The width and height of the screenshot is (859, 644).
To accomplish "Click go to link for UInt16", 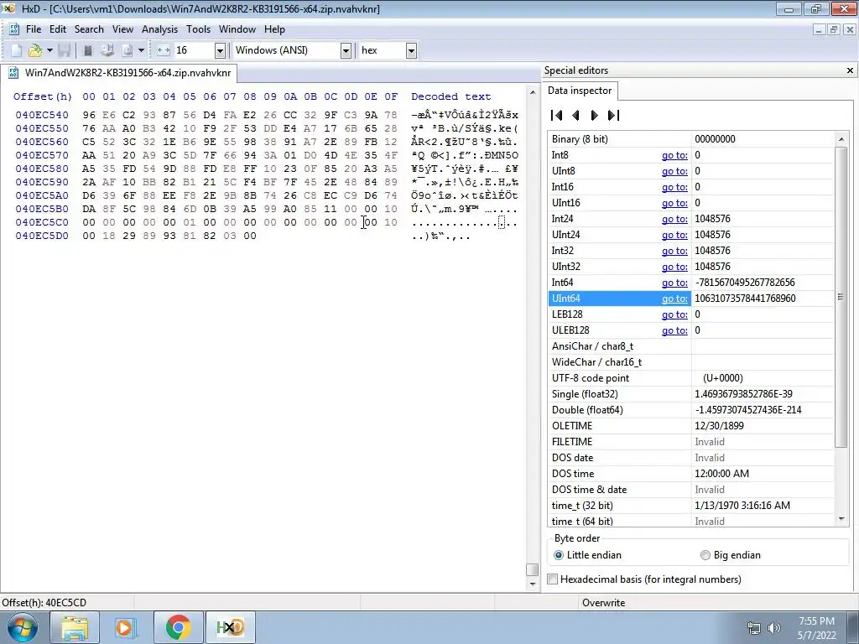I will point(674,203).
